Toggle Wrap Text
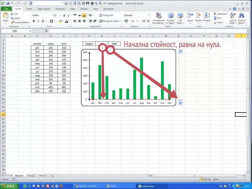 coord(106,15)
